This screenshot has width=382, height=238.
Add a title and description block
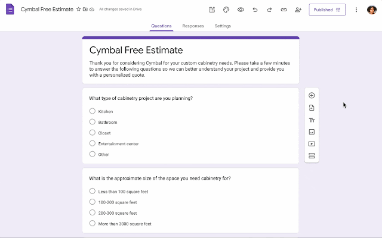tap(312, 120)
